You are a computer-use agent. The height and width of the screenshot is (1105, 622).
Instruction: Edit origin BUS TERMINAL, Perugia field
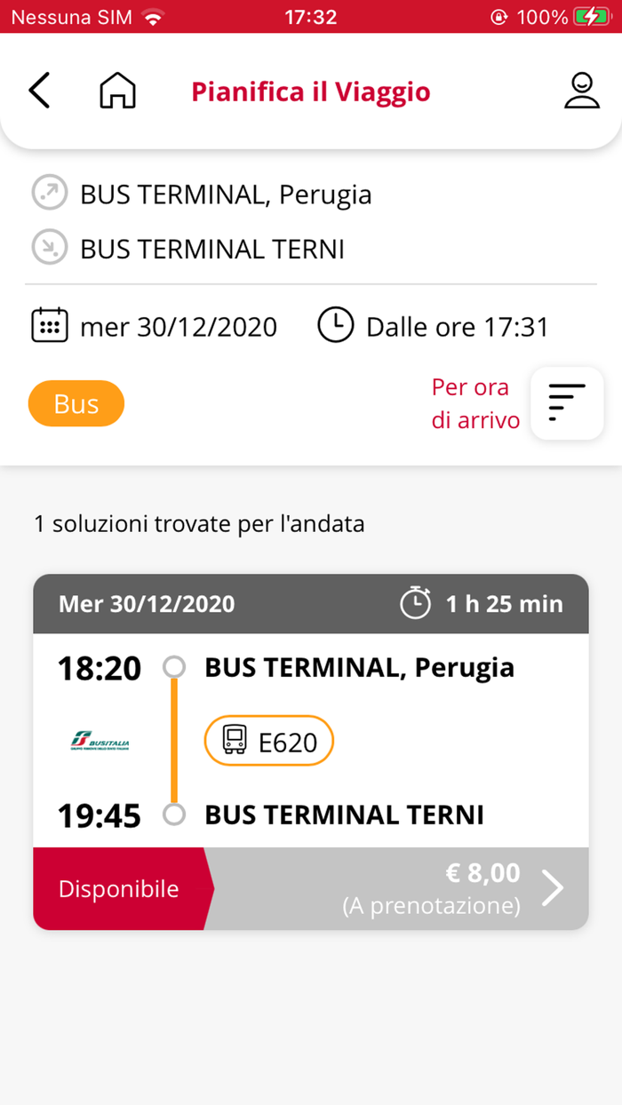(x=226, y=195)
